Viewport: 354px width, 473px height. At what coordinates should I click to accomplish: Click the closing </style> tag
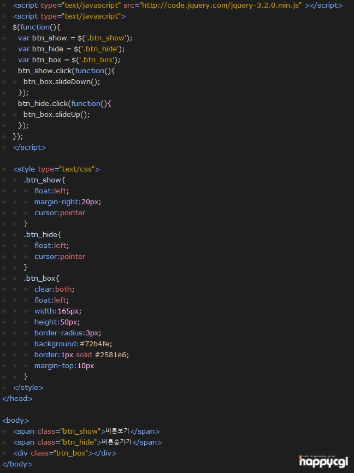[28, 388]
